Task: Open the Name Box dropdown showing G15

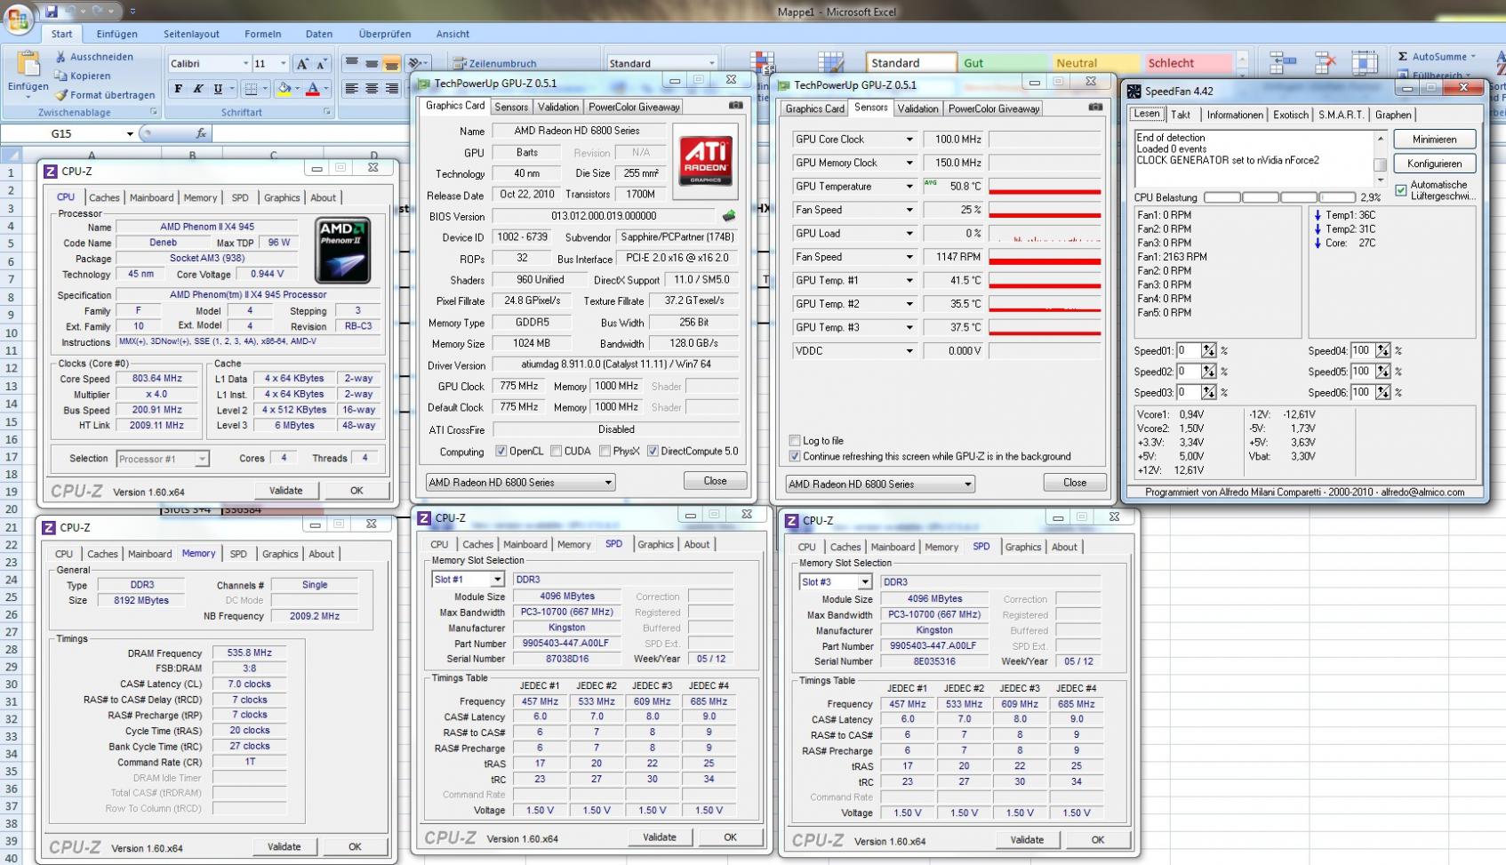Action: pyautogui.click(x=130, y=134)
